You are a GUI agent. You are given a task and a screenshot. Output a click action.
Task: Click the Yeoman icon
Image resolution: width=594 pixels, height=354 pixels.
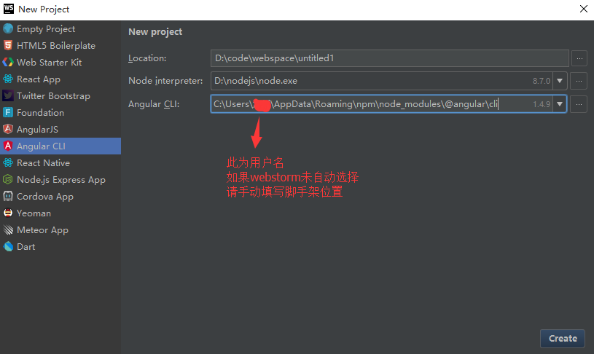(8, 213)
